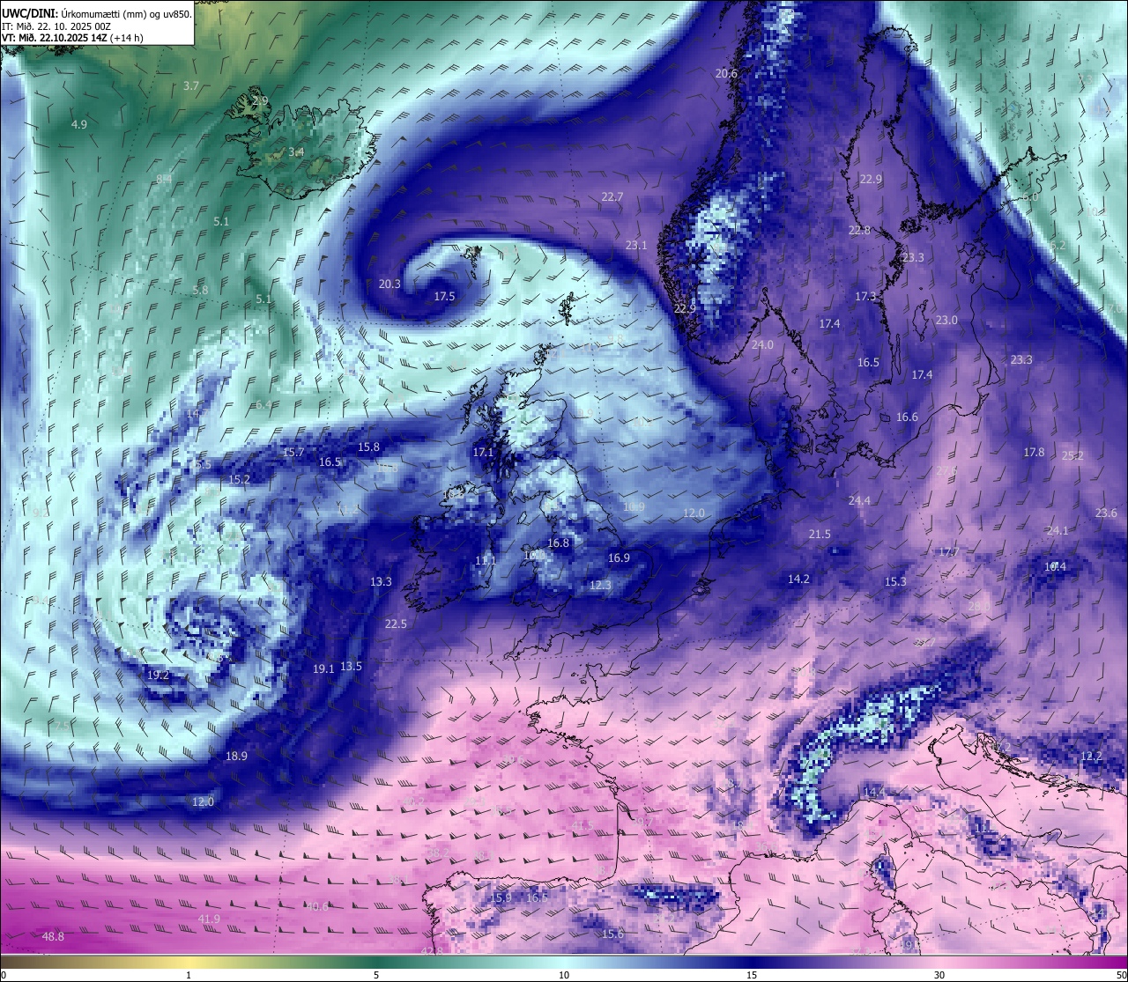Click the 15.2 value label
Image resolution: width=1128 pixels, height=982 pixels.
239,480
